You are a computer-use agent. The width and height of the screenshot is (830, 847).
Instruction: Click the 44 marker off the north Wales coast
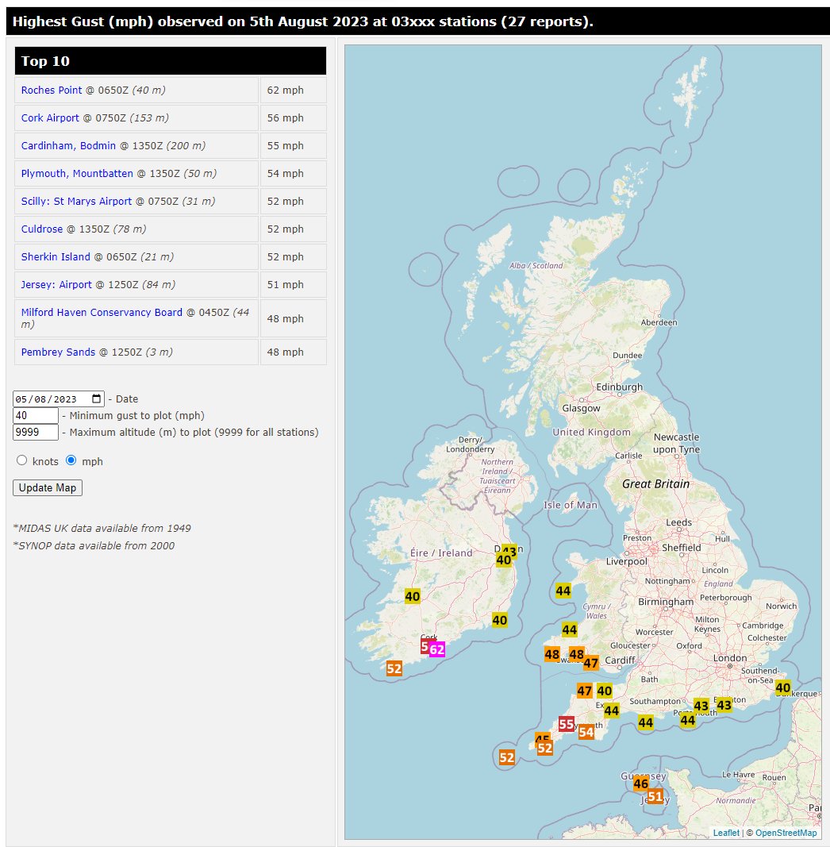tap(563, 591)
